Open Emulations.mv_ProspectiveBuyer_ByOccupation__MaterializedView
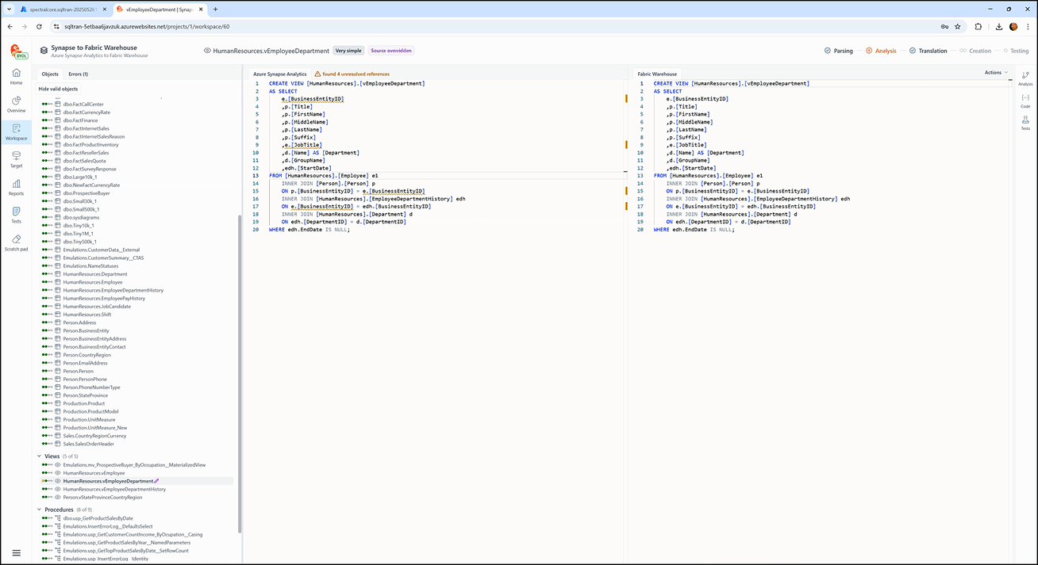The width and height of the screenshot is (1038, 565). [134, 464]
